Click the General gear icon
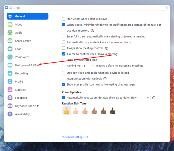 point(10,16)
